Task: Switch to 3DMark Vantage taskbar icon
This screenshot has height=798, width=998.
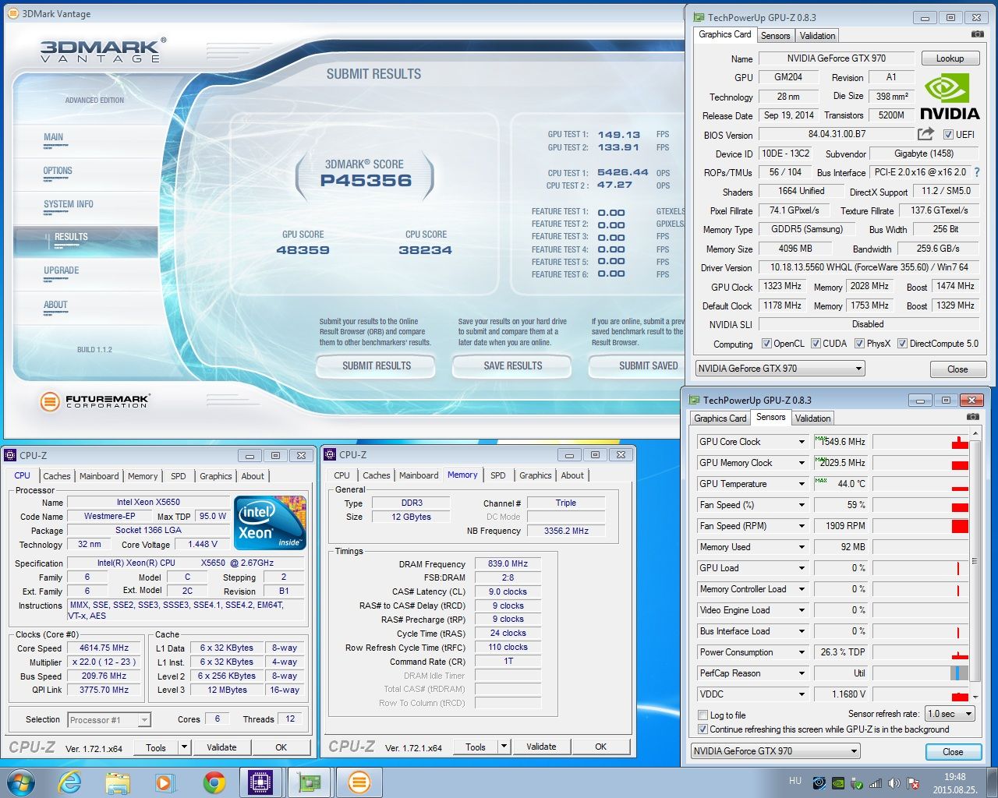Action: [359, 782]
